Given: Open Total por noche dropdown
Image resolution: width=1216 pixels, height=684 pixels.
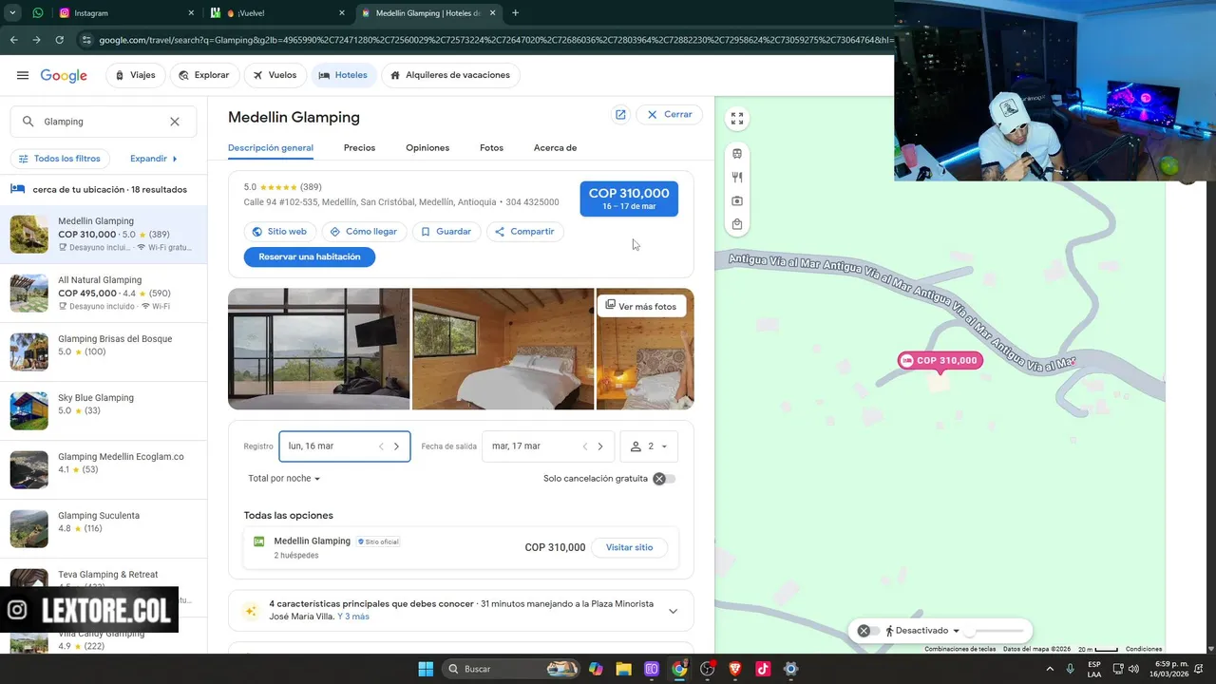Looking at the screenshot, I should click(x=284, y=479).
